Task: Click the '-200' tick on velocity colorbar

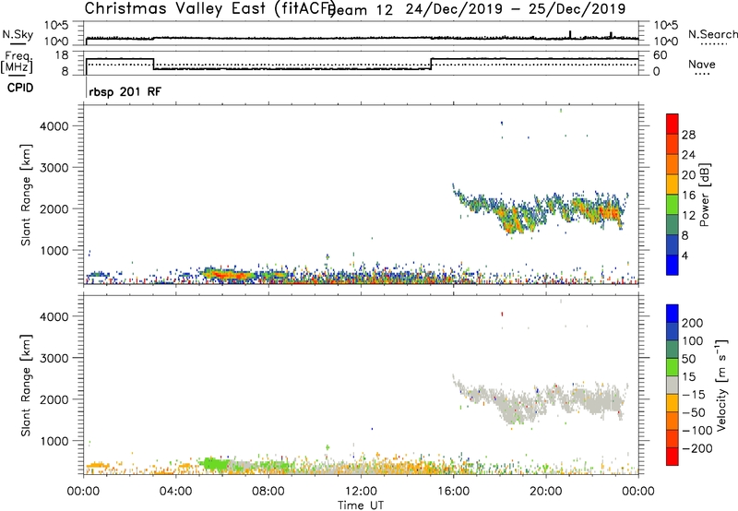Action: coord(696,448)
